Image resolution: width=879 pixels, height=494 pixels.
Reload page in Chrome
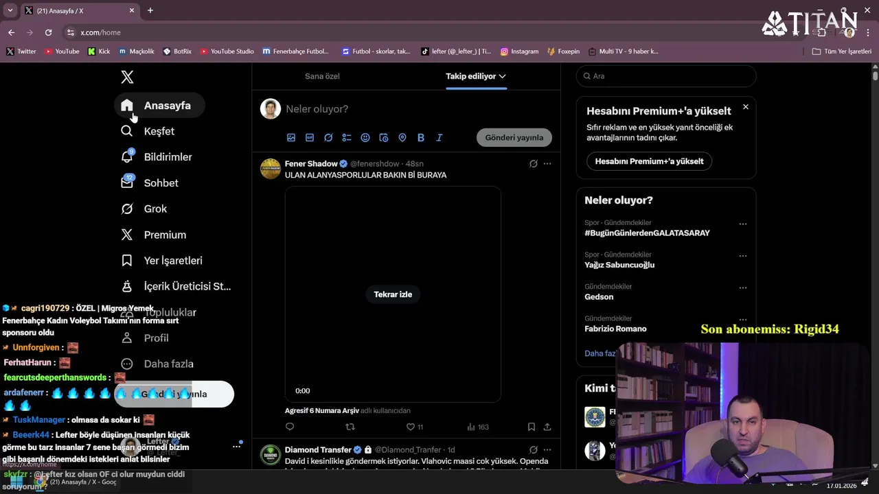tap(48, 32)
